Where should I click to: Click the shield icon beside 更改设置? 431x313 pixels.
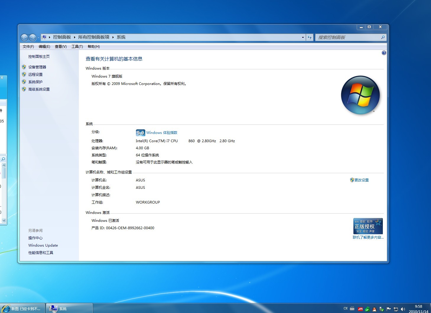(x=352, y=180)
